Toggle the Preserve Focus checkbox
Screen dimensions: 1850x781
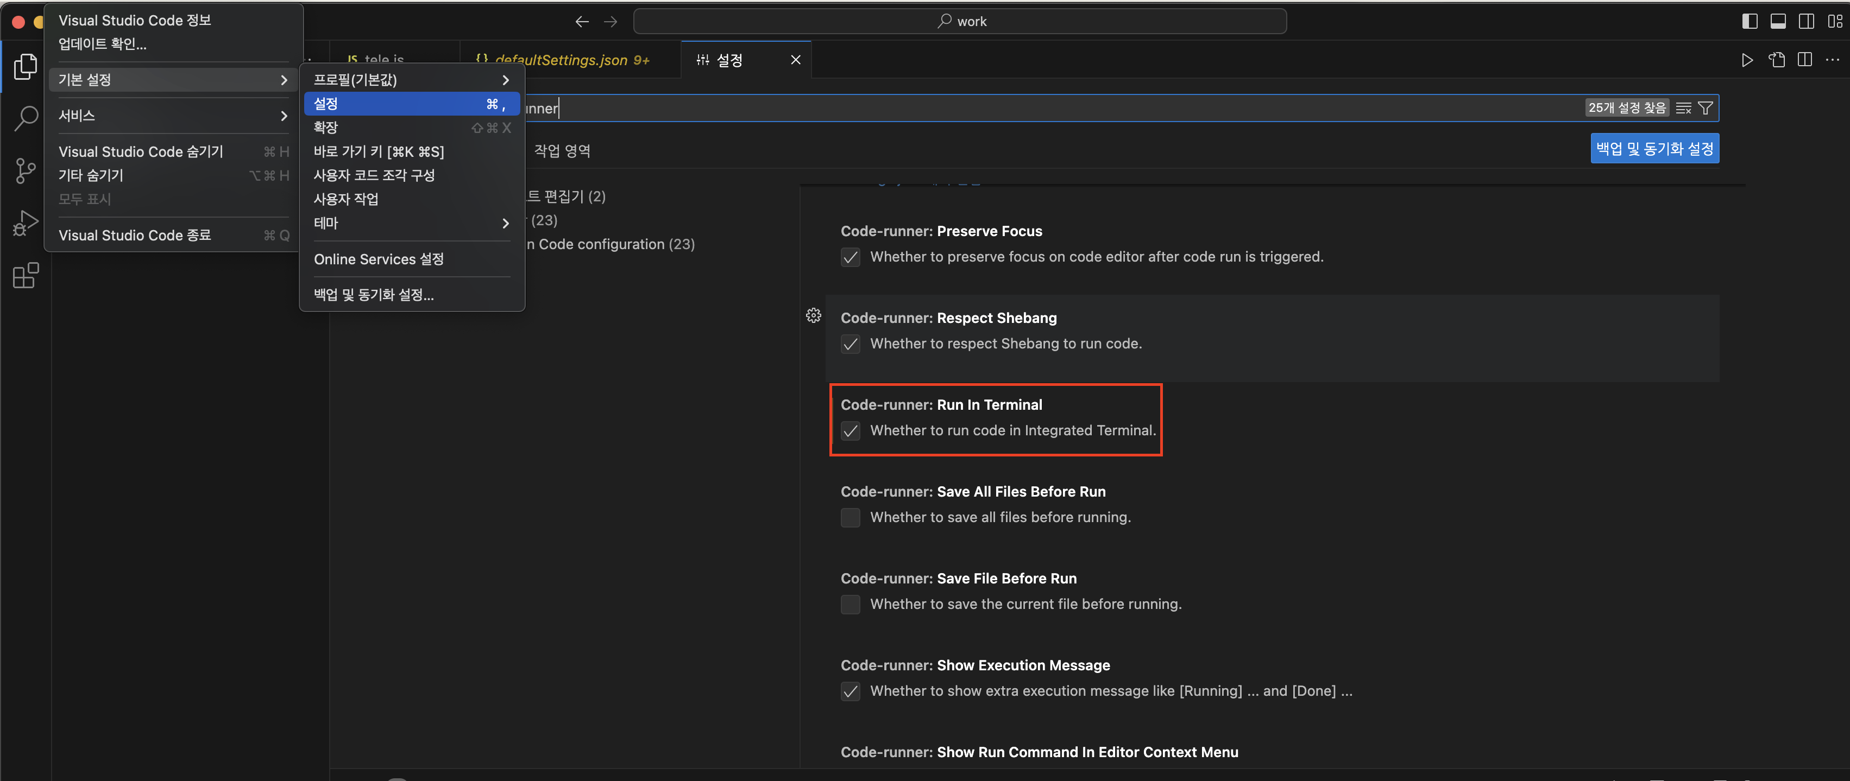pyautogui.click(x=850, y=258)
